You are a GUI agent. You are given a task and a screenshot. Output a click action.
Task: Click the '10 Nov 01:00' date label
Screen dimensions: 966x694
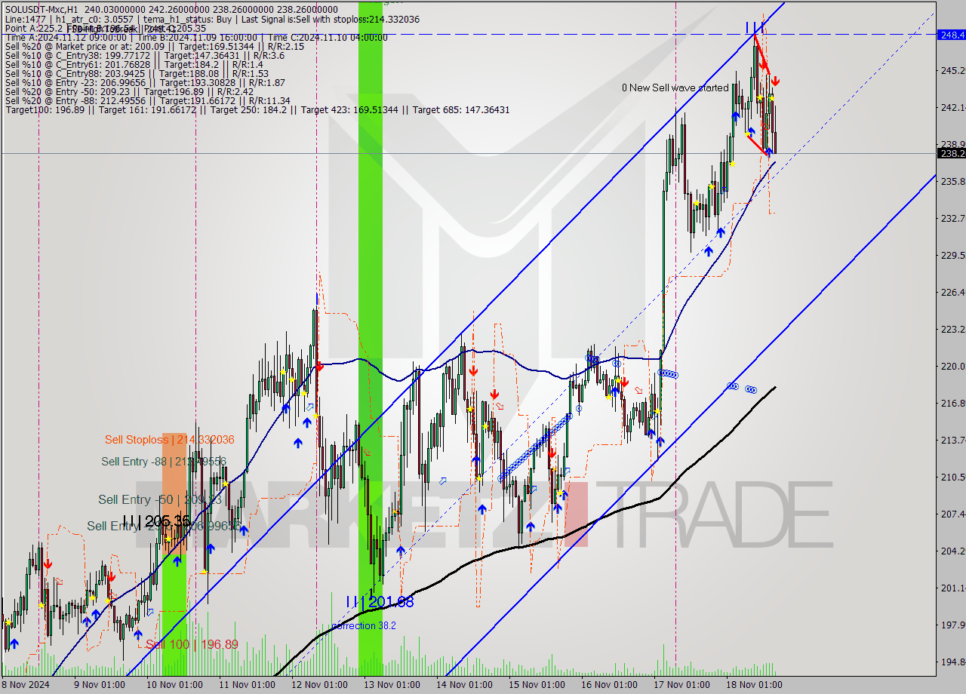(174, 685)
